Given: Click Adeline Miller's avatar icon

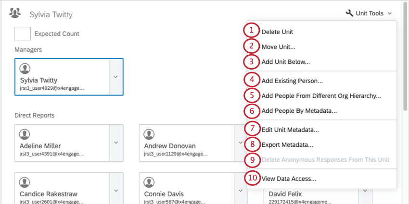Looking at the screenshot, I should coord(25,134).
